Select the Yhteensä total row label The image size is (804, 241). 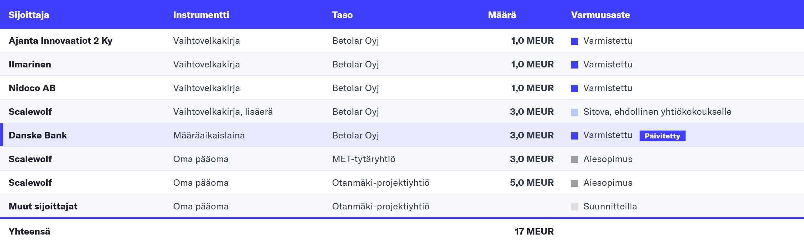(29, 231)
